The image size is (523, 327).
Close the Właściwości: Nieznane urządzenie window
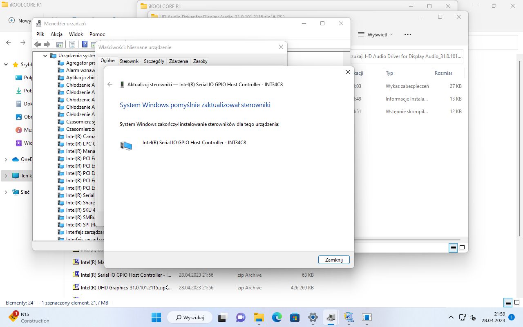coord(281,47)
